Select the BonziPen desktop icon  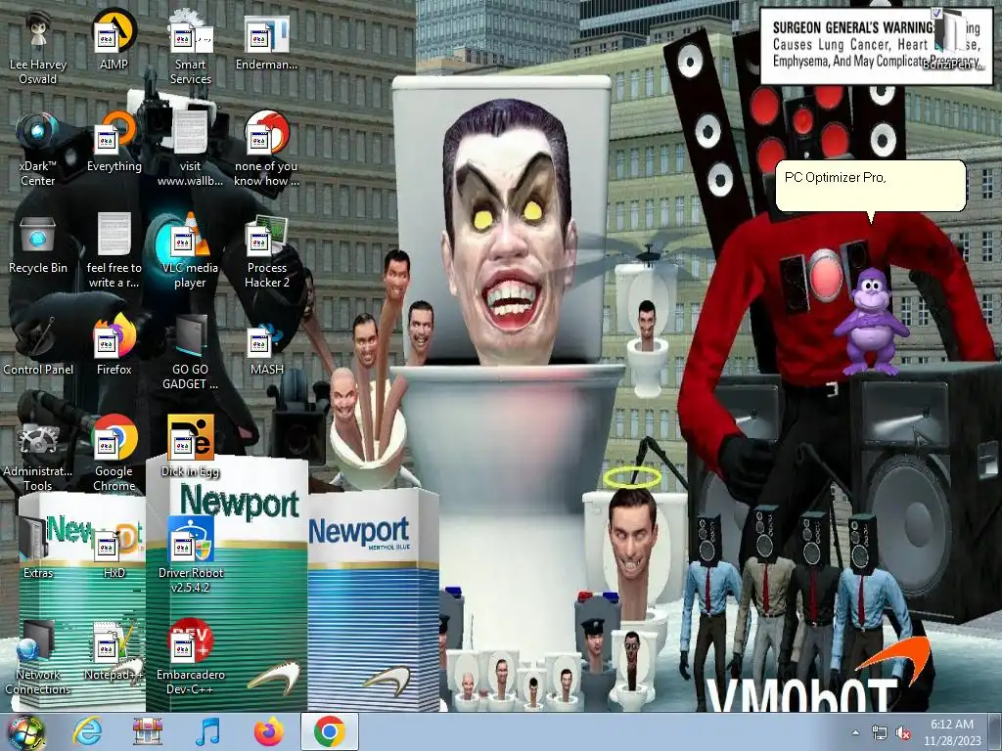(x=952, y=38)
